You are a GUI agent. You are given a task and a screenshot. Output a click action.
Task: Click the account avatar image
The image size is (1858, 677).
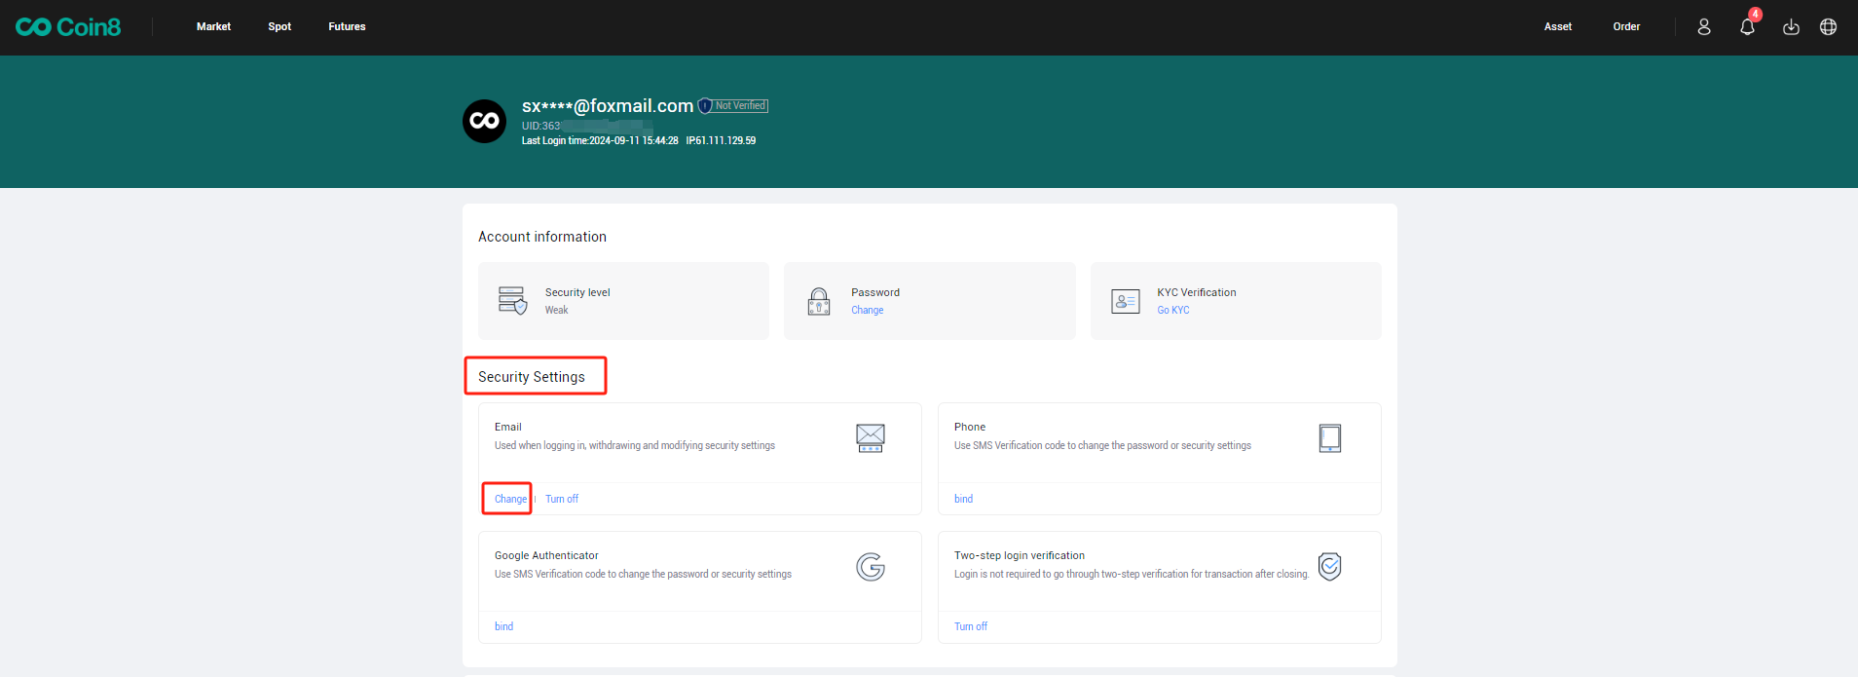pos(484,122)
